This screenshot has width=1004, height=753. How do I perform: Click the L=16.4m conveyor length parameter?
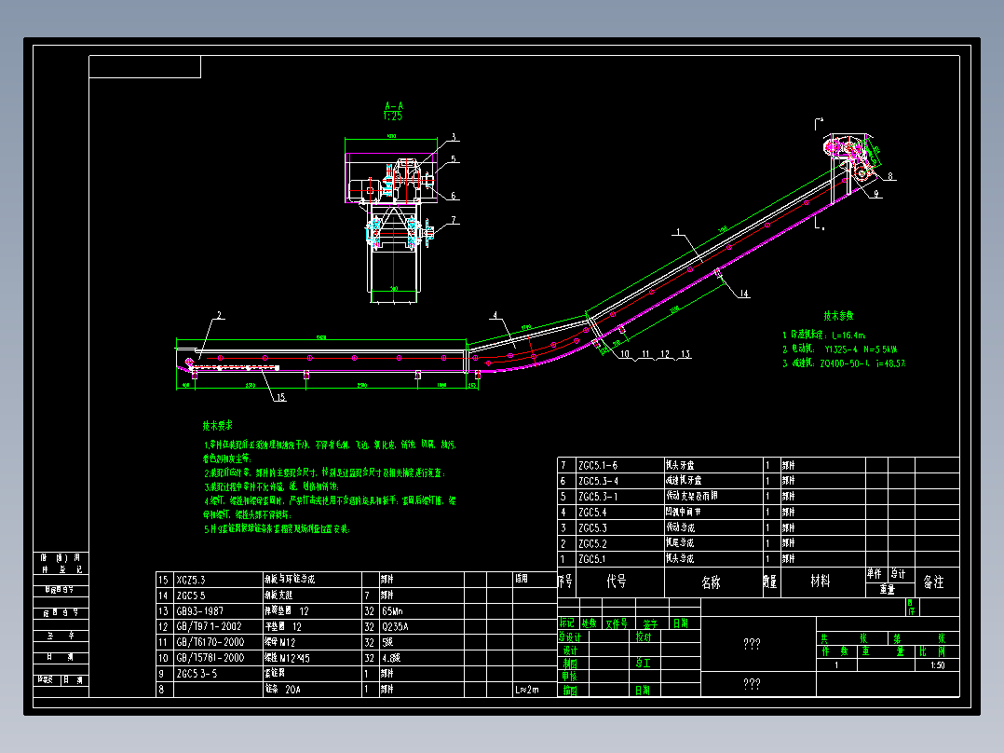(x=848, y=335)
